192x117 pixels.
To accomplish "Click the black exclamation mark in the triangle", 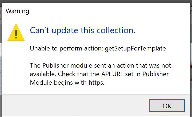I will 16,34.
